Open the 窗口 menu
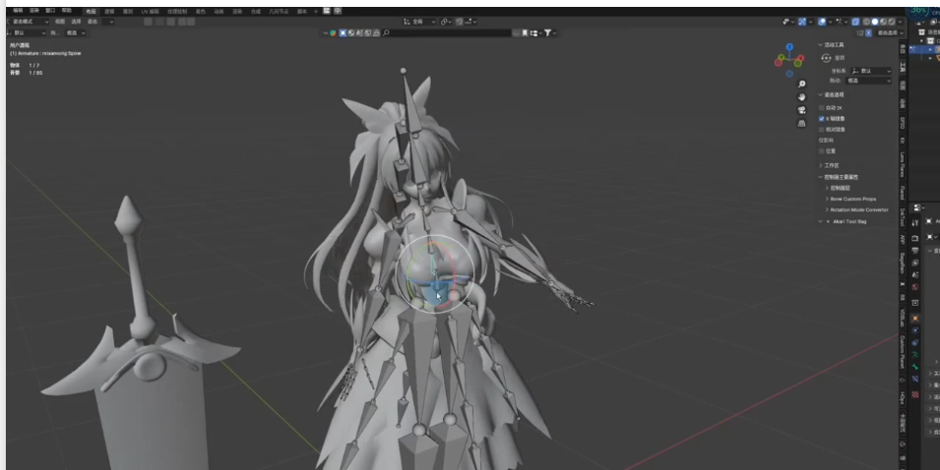This screenshot has width=940, height=470. [50, 11]
